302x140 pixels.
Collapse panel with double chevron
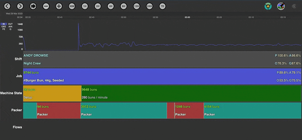tap(294, 6)
